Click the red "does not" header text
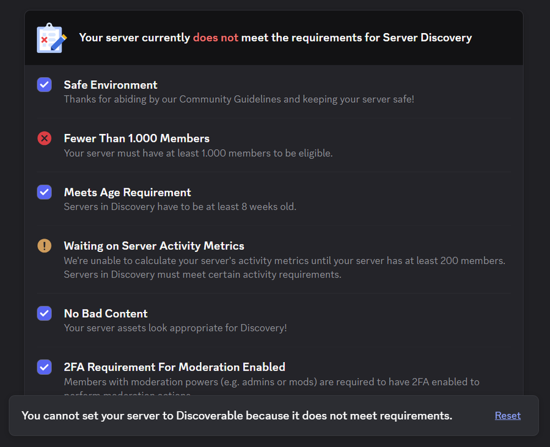The height and width of the screenshot is (447, 550). (x=216, y=38)
